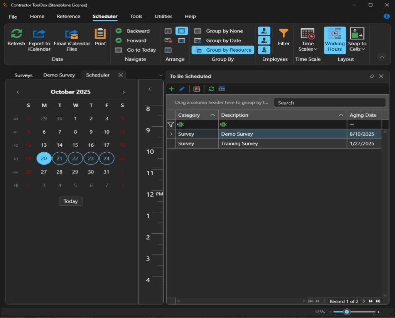Expand the Demo Survey row
395x318 pixels.
click(x=171, y=134)
